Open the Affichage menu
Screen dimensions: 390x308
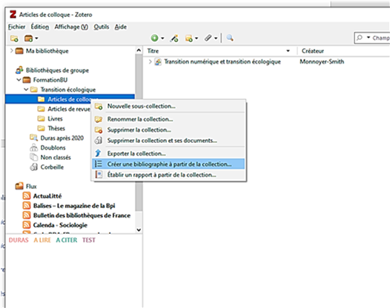(71, 27)
